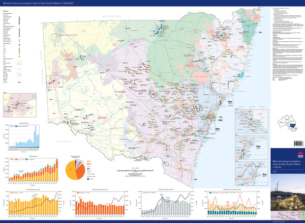Click the middle inset map on the right
The height and width of the screenshot is (223, 305).
click(252, 148)
